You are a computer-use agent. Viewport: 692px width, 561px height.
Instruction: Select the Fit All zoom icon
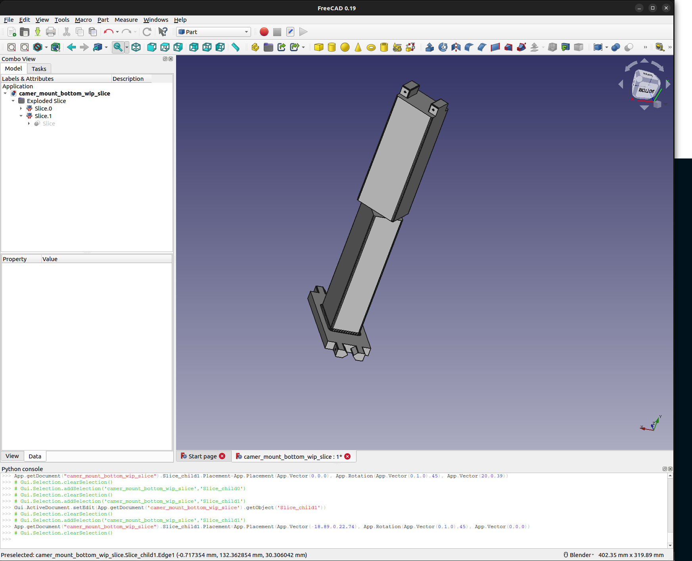point(12,47)
